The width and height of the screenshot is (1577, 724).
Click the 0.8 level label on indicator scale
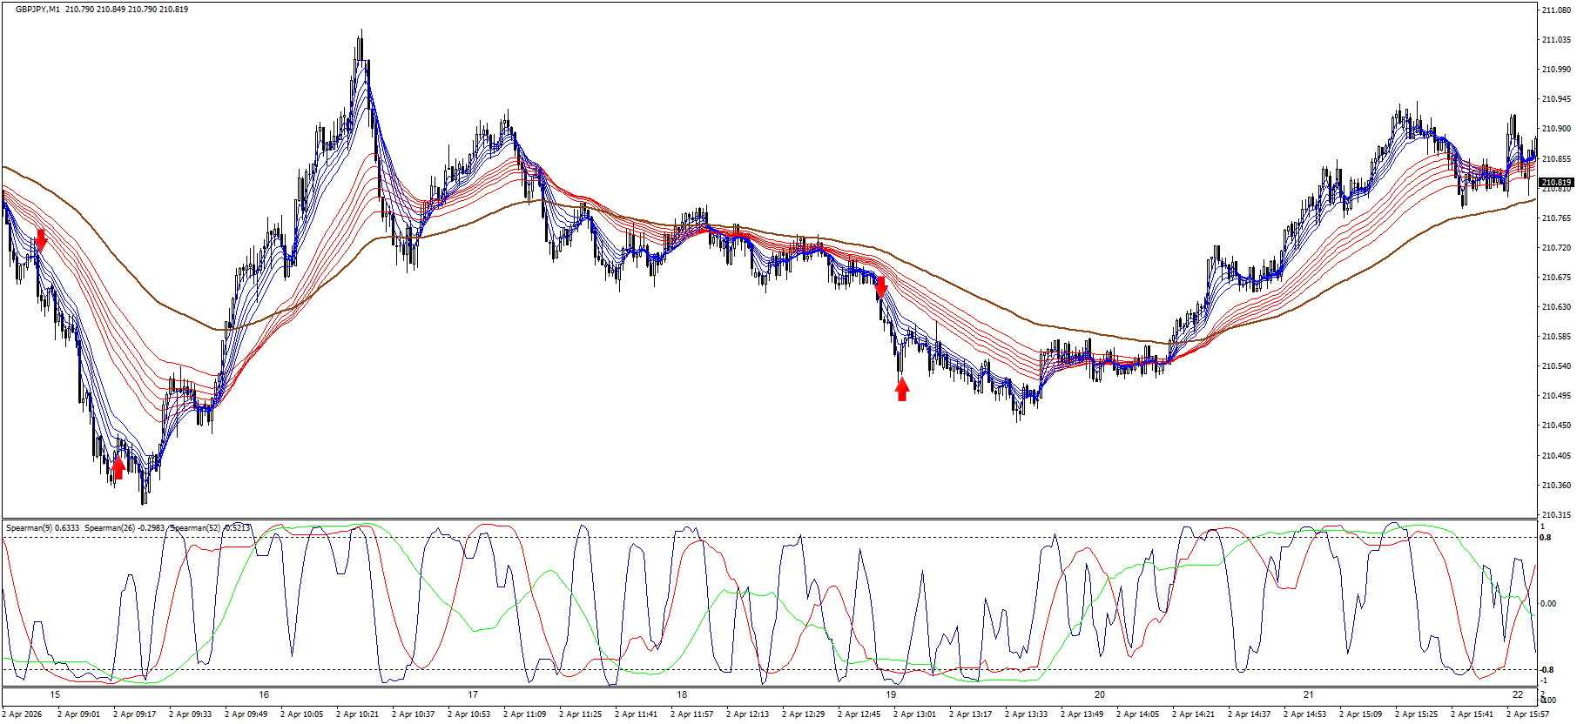[x=1546, y=538]
